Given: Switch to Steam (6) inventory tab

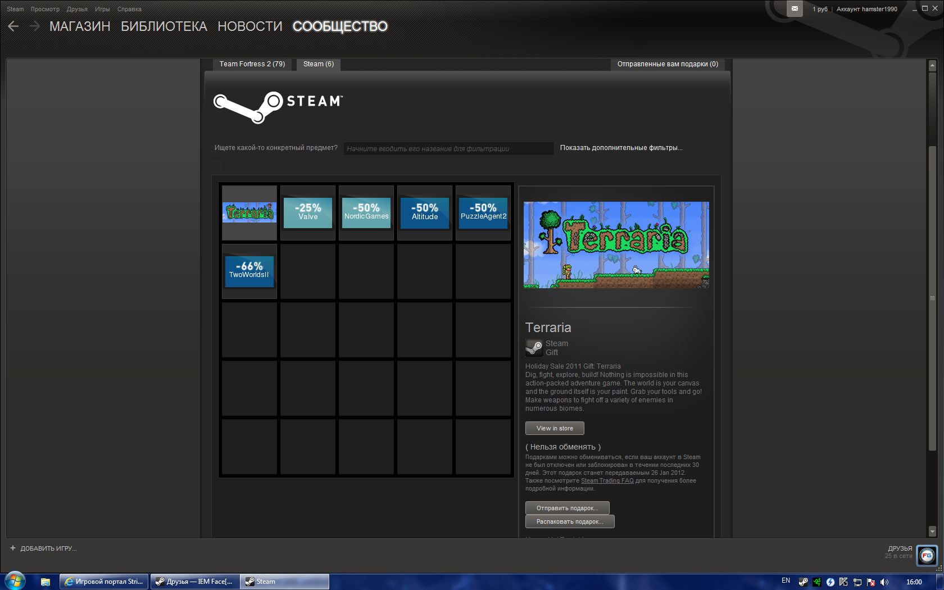Looking at the screenshot, I should (x=319, y=64).
